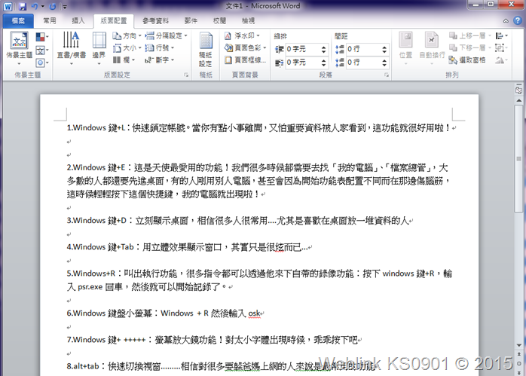Click the Select Browse Object round button
This screenshot has height=376, width=526.
click(519, 363)
